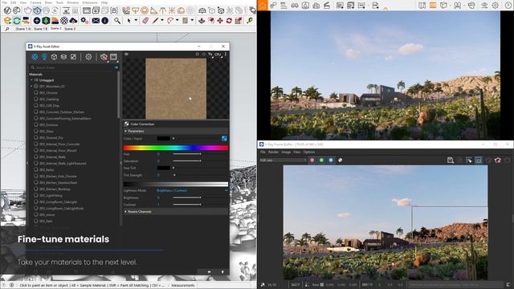Toggle texture checker button in Color/Input row
This screenshot has width=514, height=289.
(x=224, y=139)
